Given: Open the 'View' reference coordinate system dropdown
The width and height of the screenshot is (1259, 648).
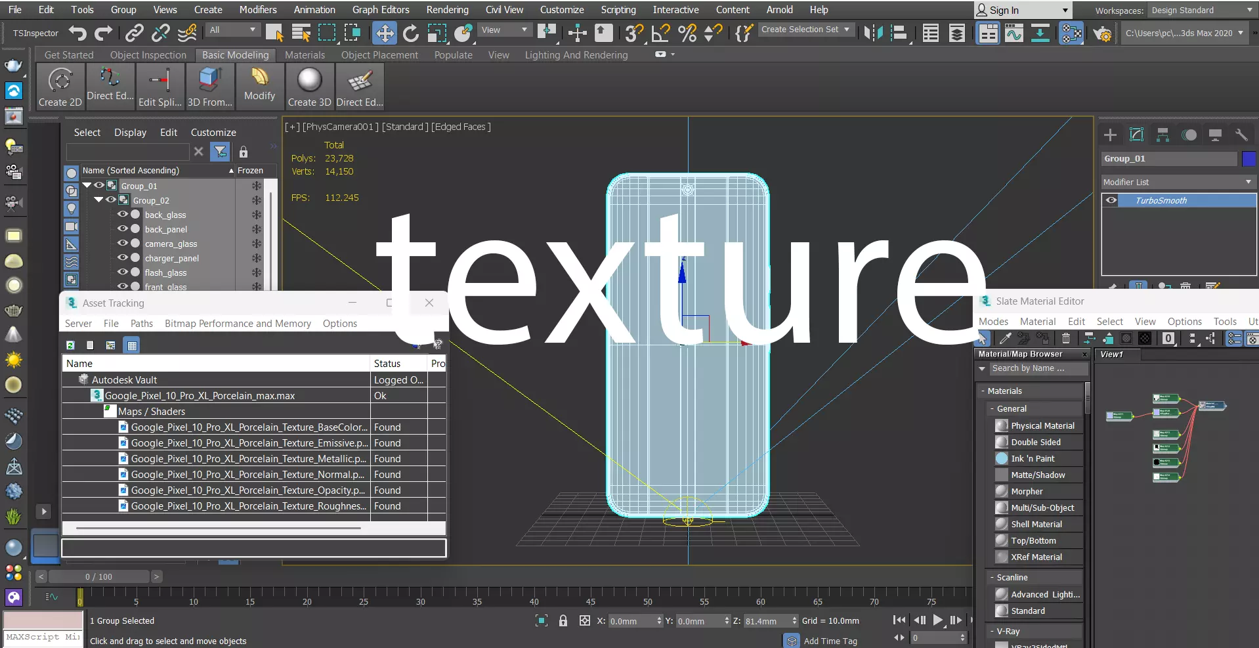Looking at the screenshot, I should click(x=504, y=30).
